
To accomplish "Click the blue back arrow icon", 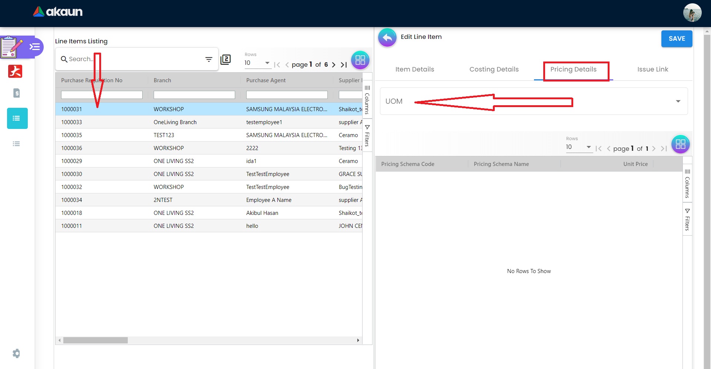I will click(x=387, y=38).
